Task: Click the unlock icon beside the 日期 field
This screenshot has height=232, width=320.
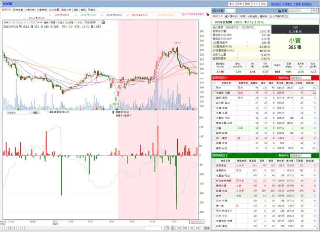Action: click(x=279, y=11)
